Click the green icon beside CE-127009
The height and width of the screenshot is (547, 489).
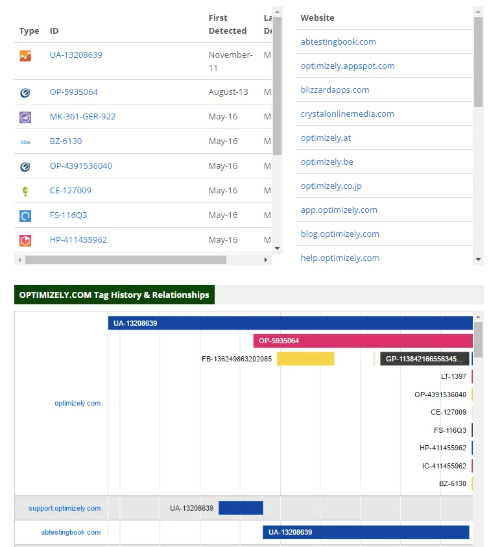(25, 191)
